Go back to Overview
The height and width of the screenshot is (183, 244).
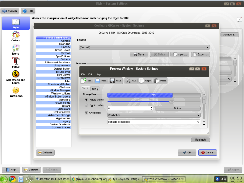pos(10,11)
